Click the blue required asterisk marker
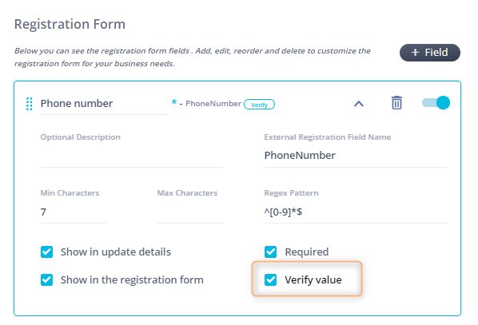 coord(173,102)
